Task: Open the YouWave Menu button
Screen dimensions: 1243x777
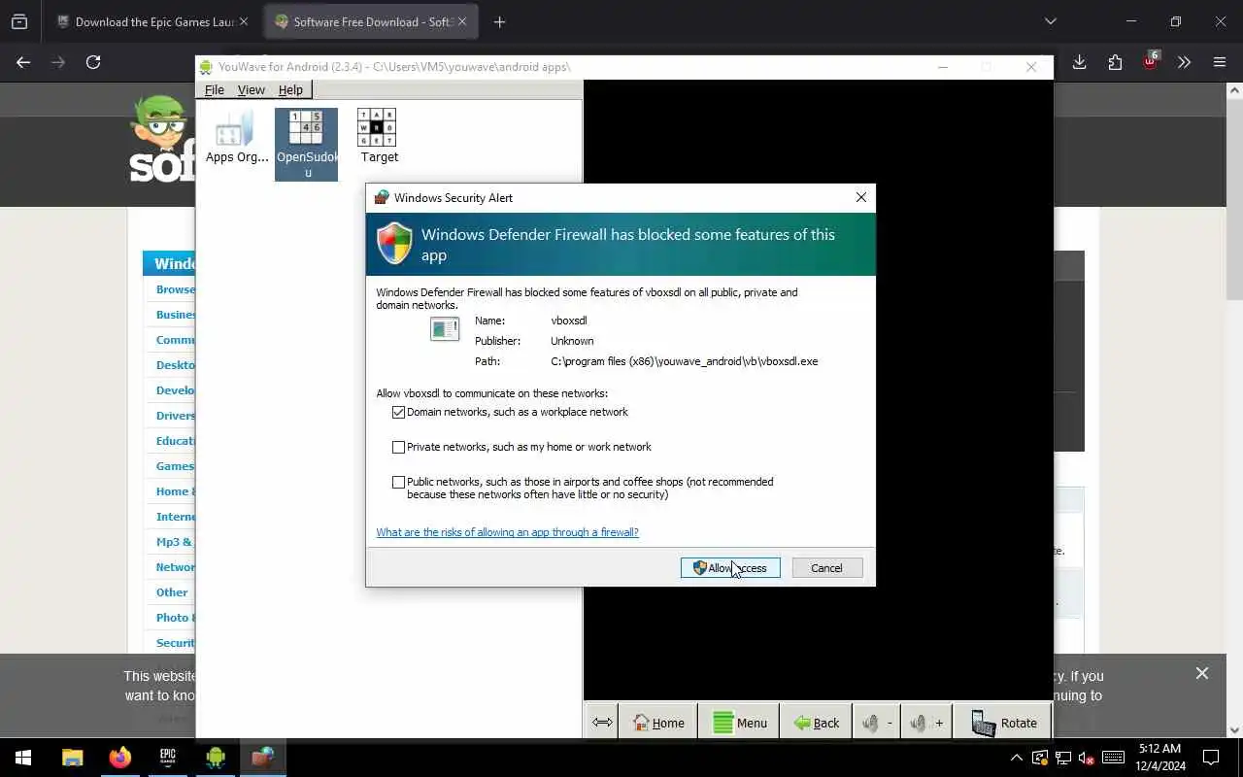Action: pyautogui.click(x=739, y=723)
